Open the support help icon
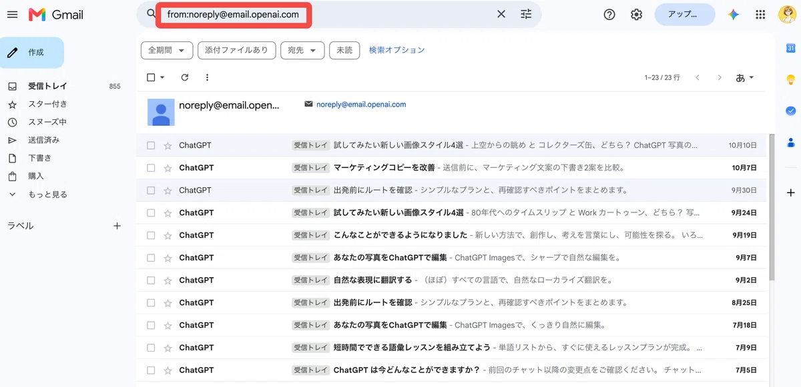The image size is (801, 387). click(x=609, y=15)
